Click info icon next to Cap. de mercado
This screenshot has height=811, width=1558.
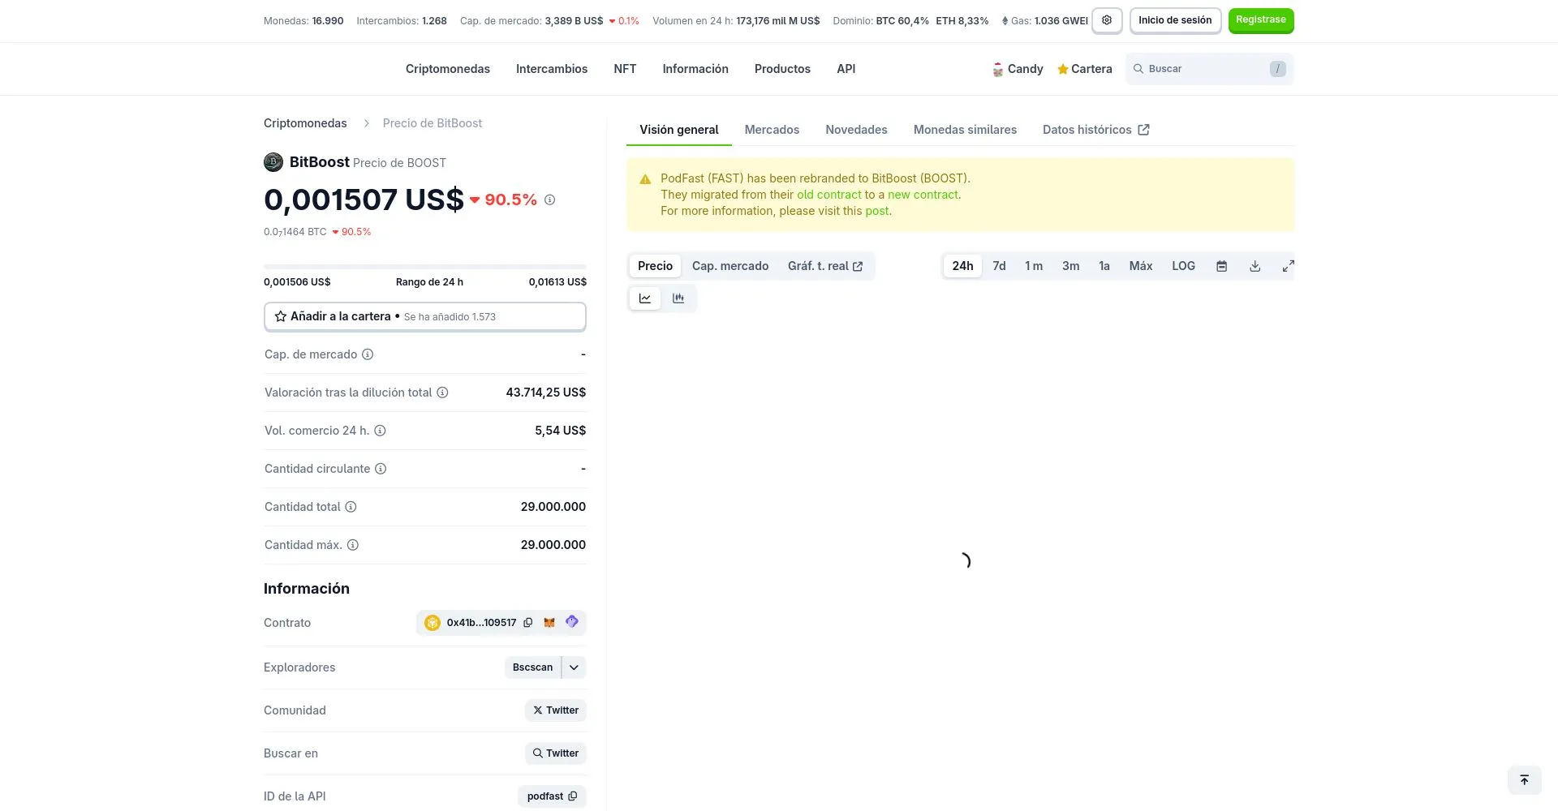368,354
